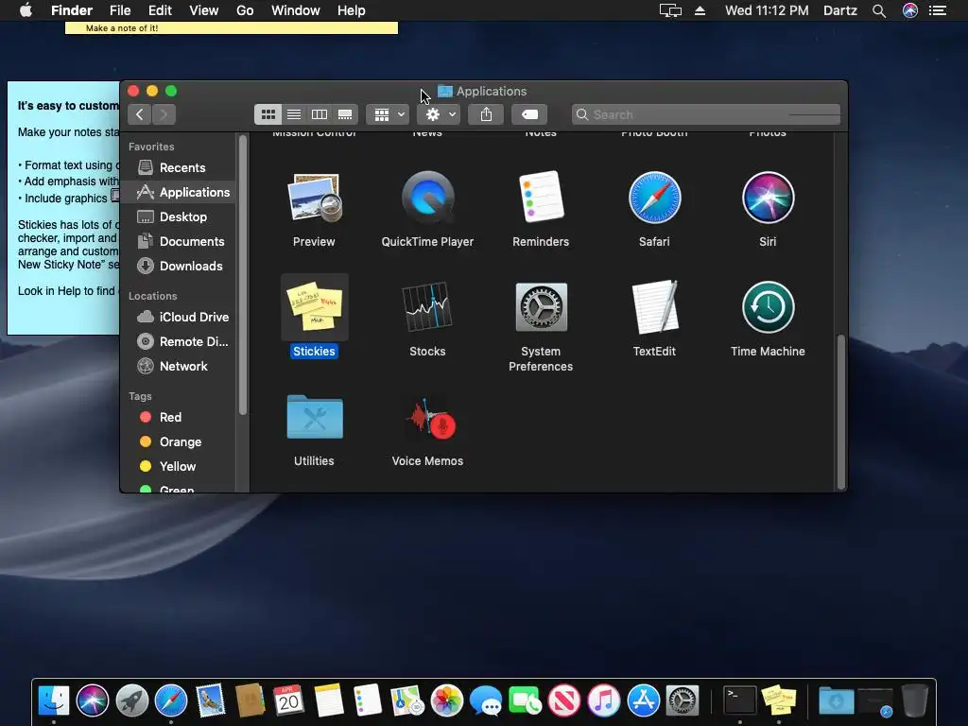Click the eject icon in the menu bar
The image size is (968, 726).
(700, 10)
